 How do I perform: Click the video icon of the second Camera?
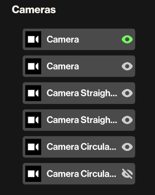[33, 66]
